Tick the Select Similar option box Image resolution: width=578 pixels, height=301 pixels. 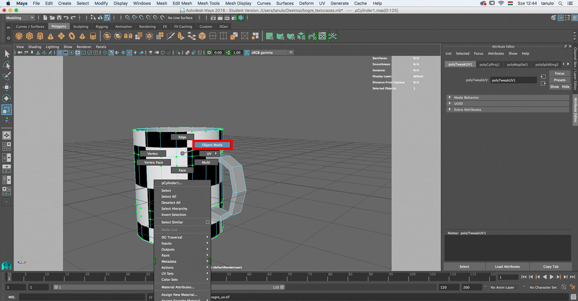coord(207,222)
